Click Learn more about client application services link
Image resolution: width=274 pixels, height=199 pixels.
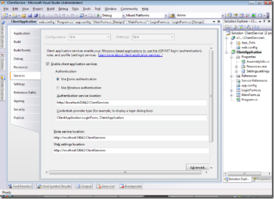[x=130, y=55]
